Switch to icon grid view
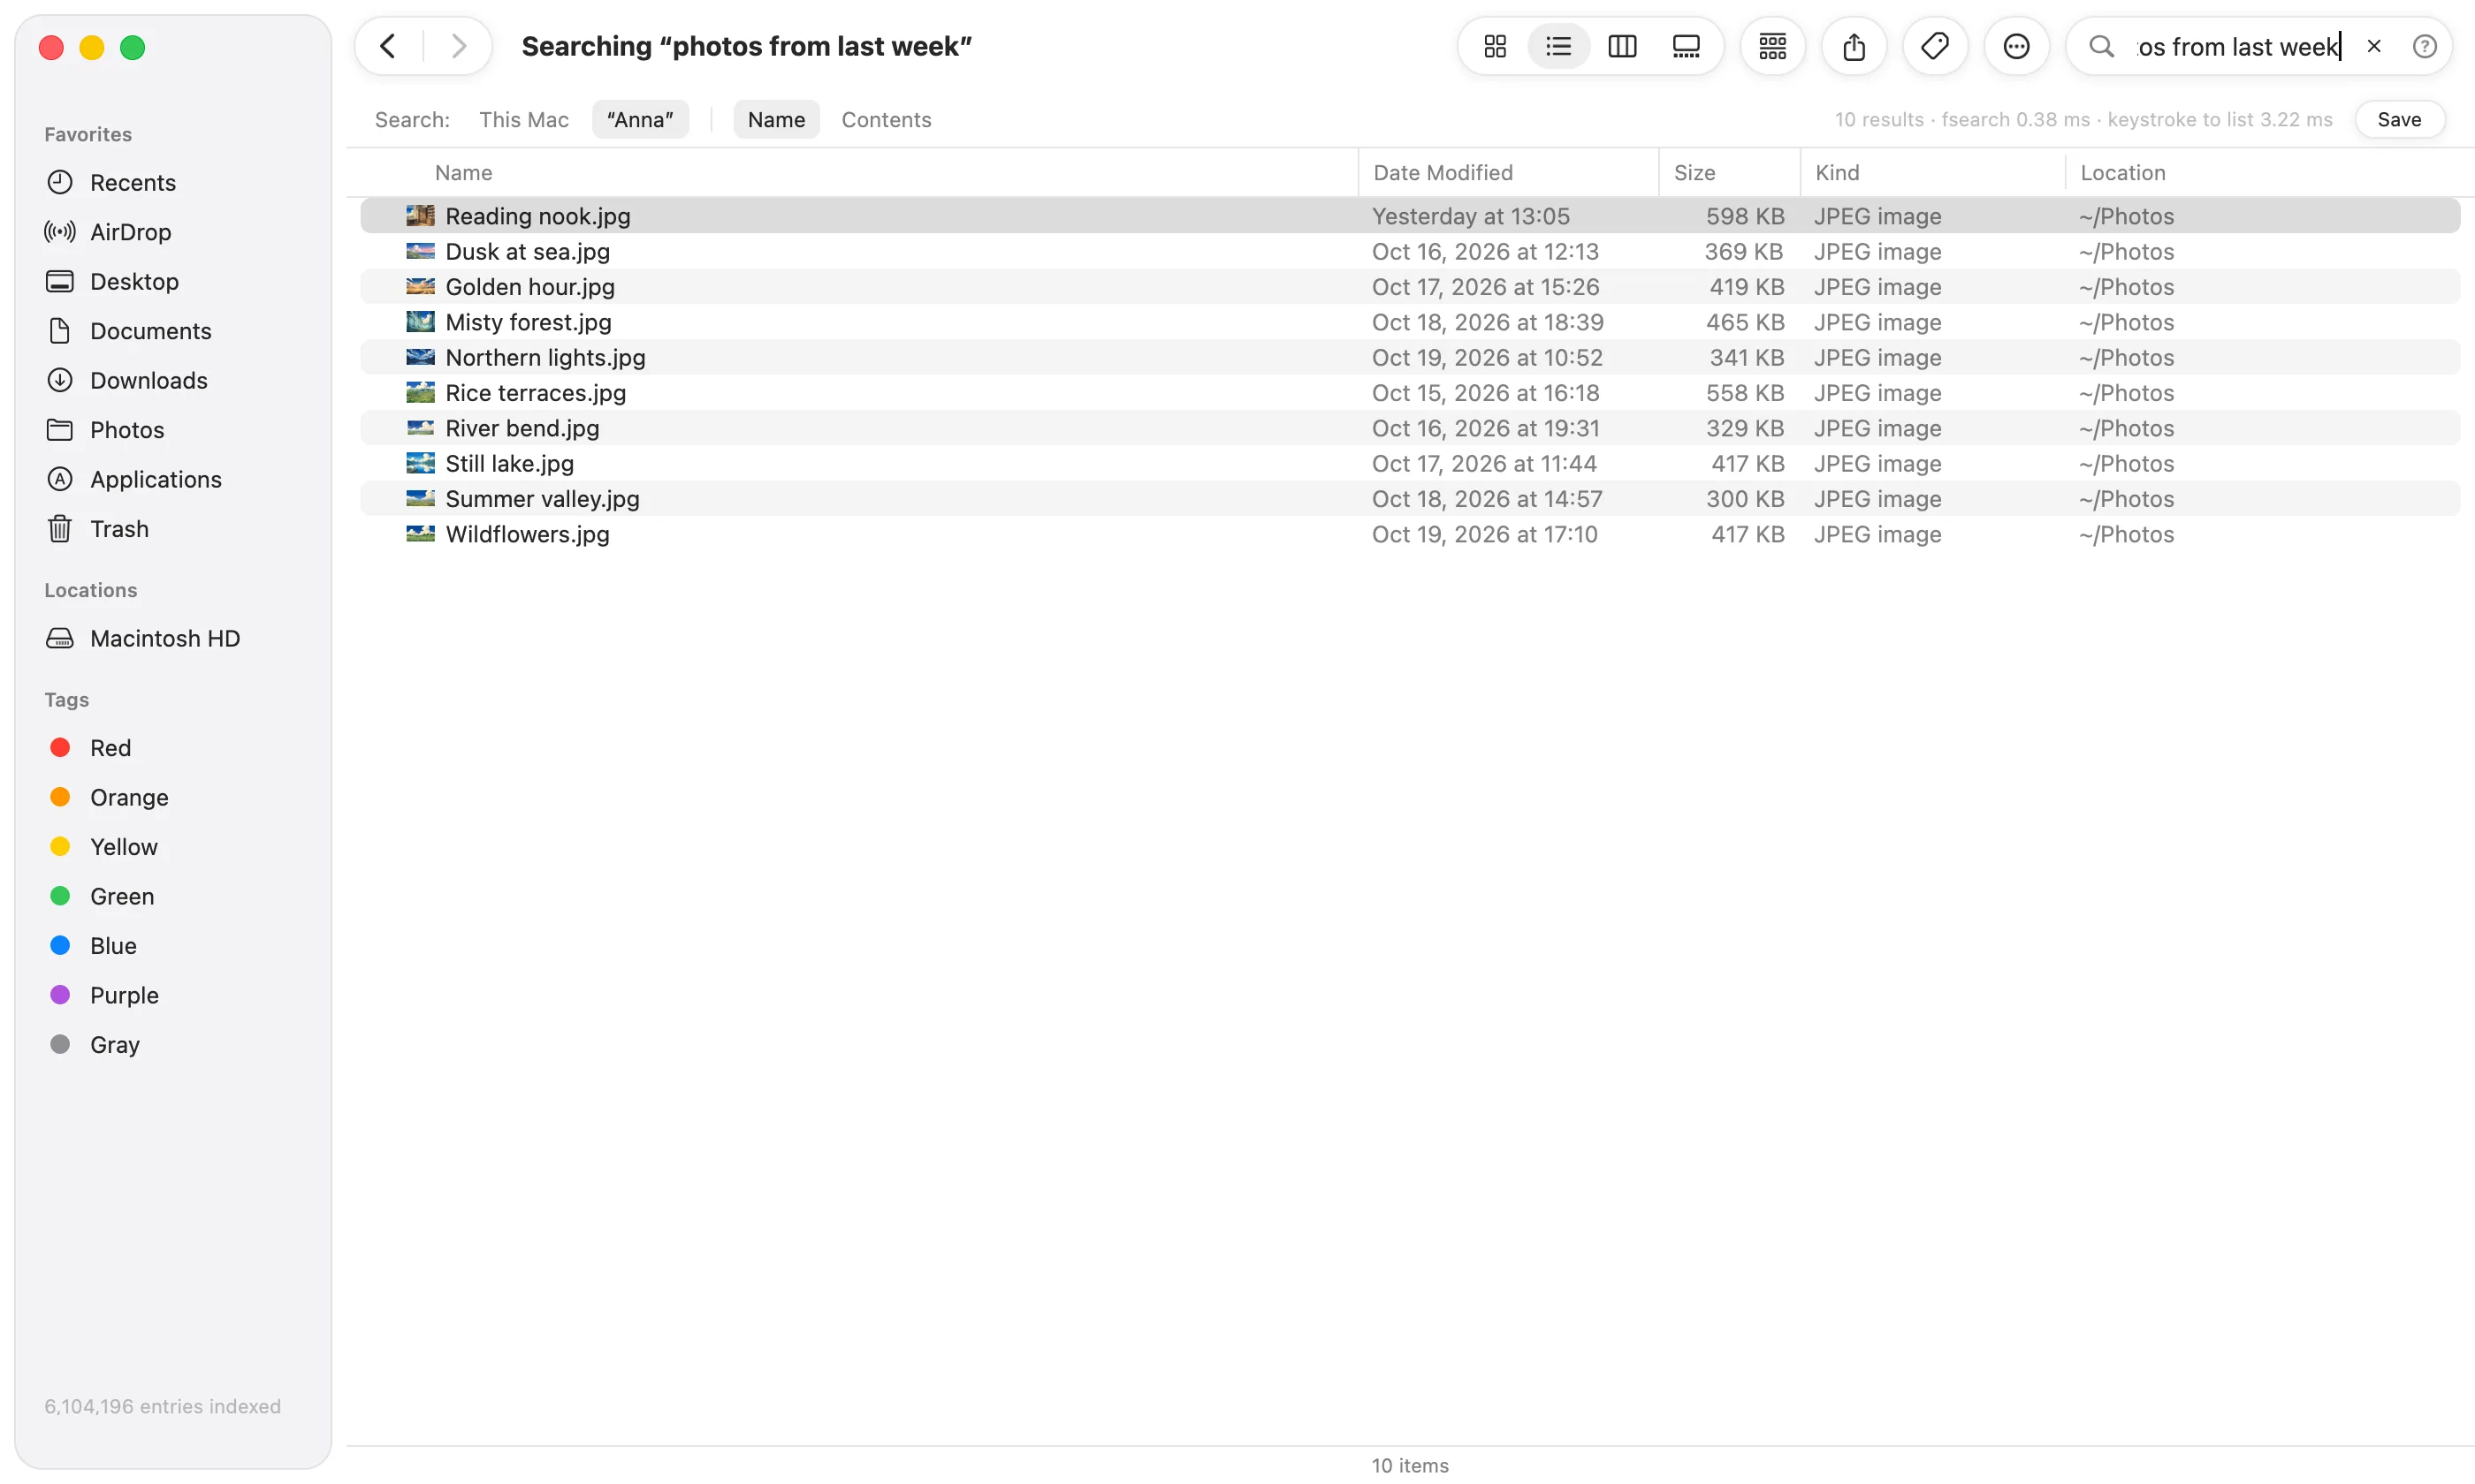Screen dimensions: 2475x1484 point(1495,46)
